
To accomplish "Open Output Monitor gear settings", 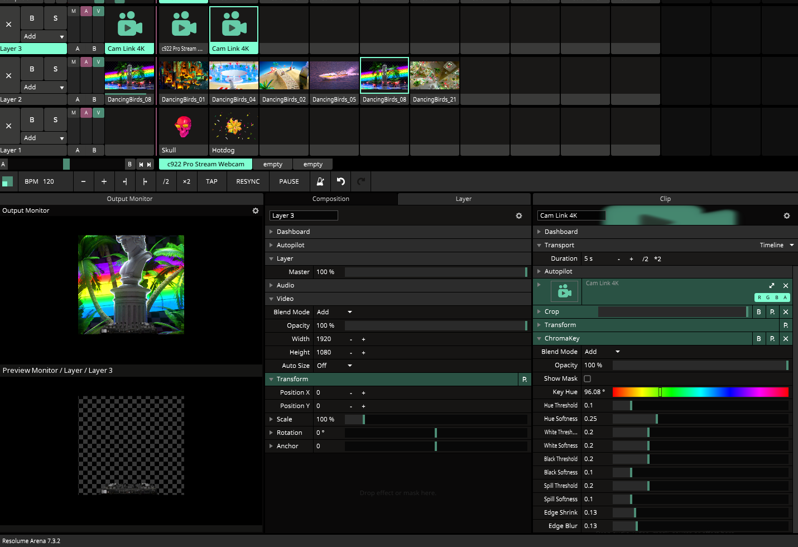I will pyautogui.click(x=256, y=211).
